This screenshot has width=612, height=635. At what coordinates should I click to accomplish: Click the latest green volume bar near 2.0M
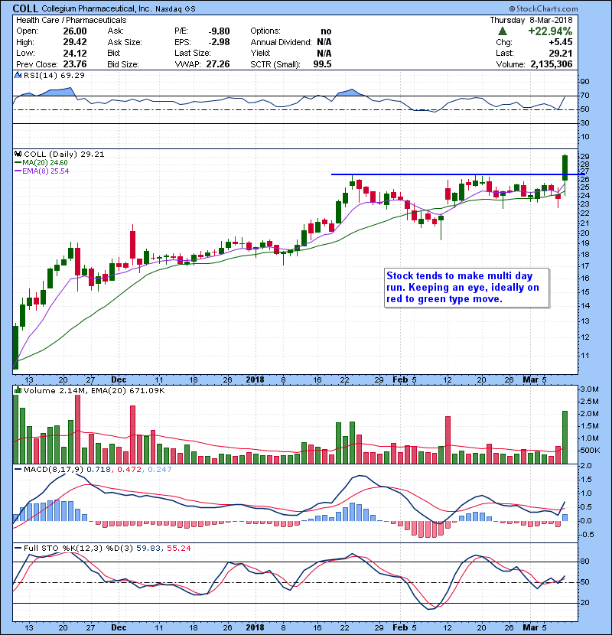pos(565,438)
